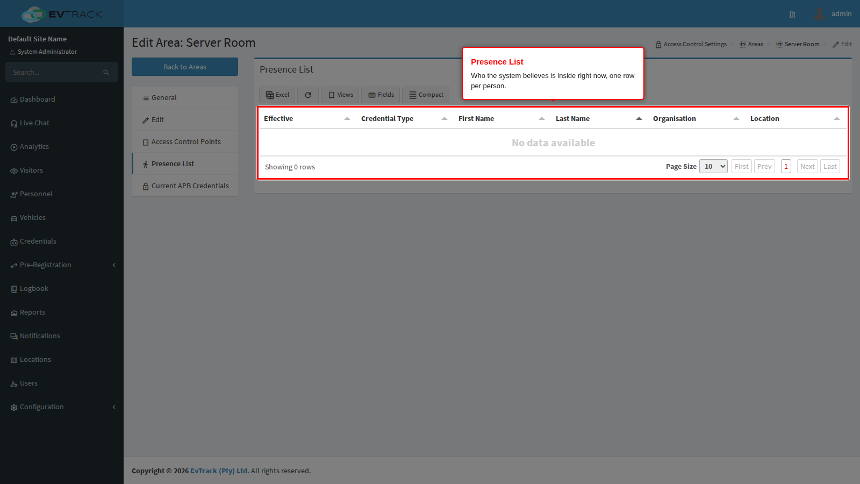Go to Prev page

[x=764, y=166]
